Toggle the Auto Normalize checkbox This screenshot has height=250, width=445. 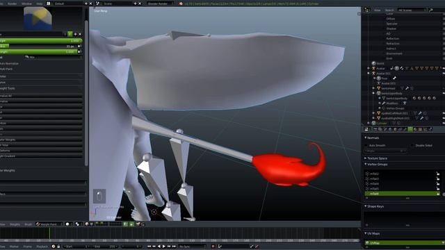coord(9,63)
